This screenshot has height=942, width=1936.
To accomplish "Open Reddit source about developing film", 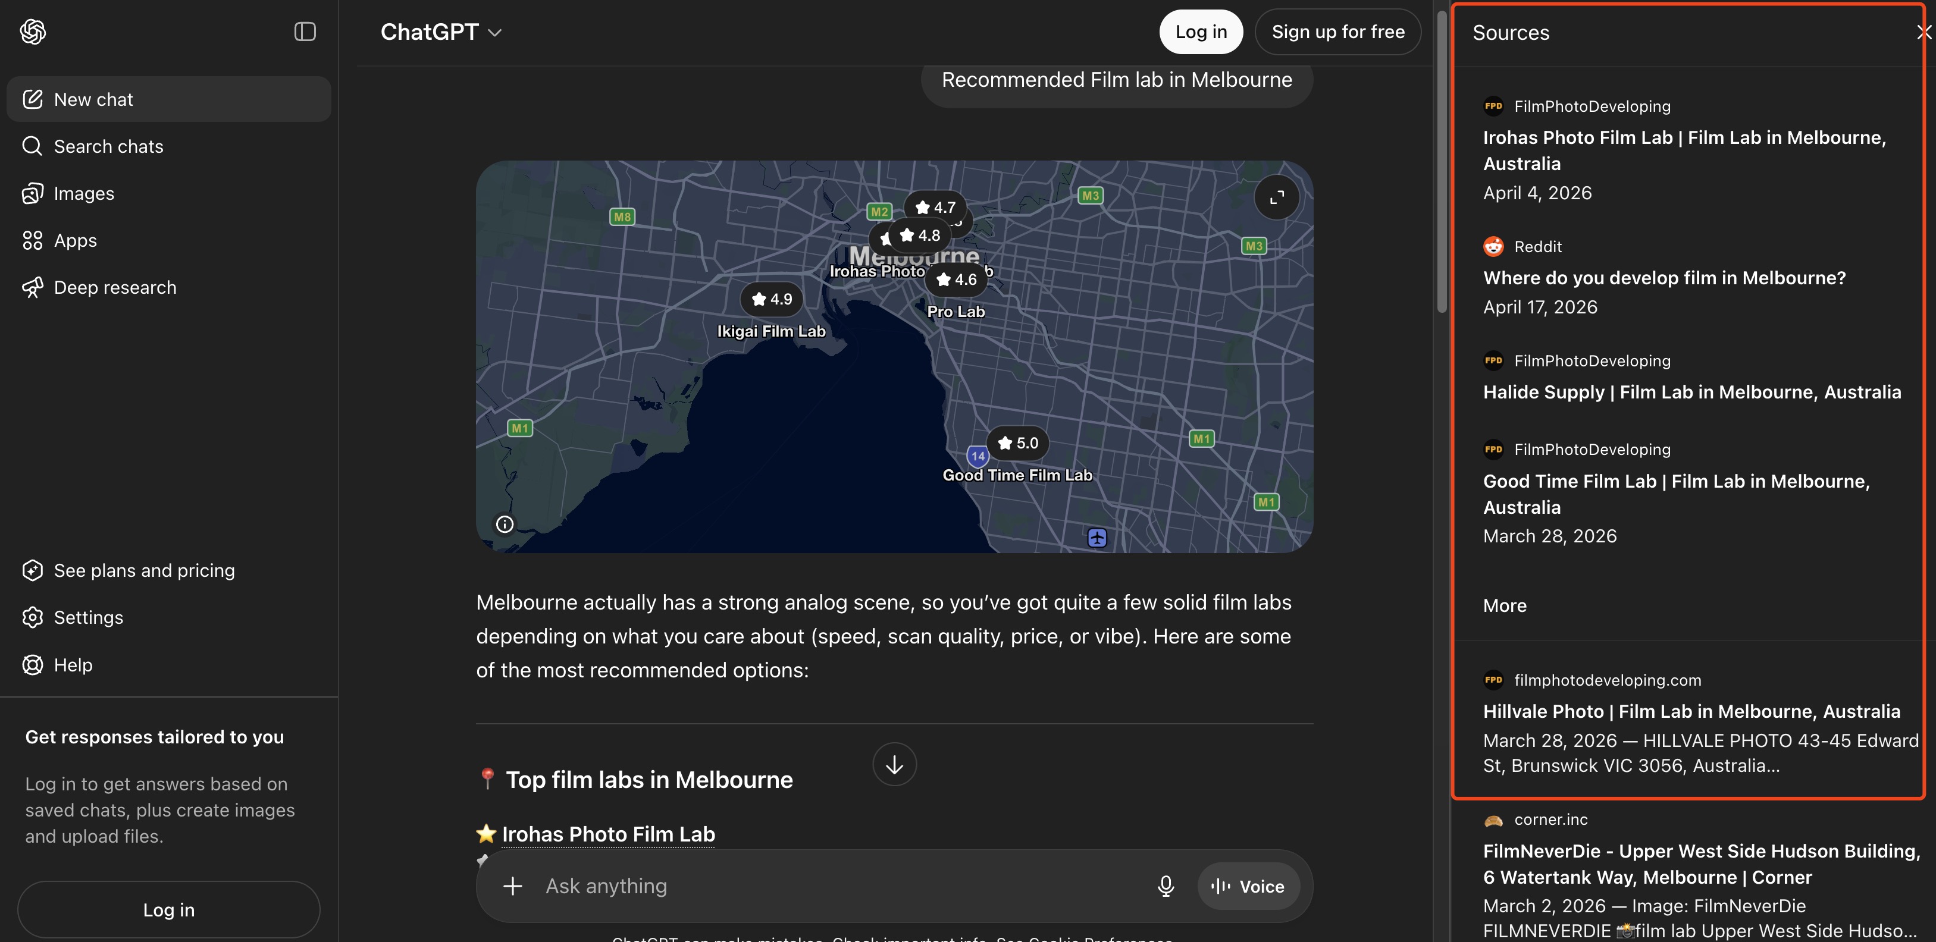I will point(1664,278).
